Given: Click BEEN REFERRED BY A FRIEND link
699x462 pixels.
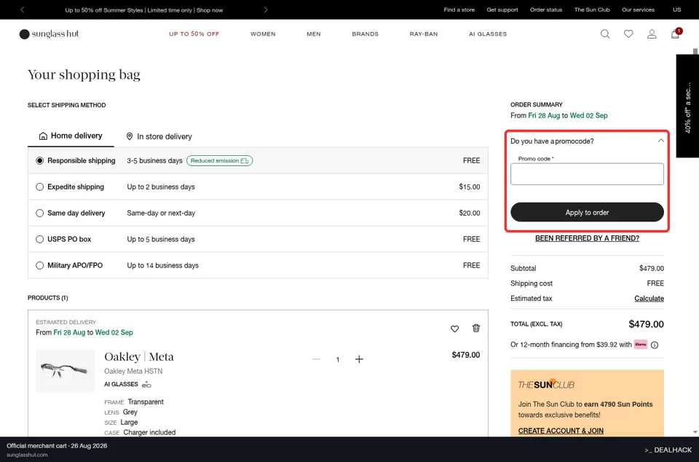Looking at the screenshot, I should click(587, 238).
